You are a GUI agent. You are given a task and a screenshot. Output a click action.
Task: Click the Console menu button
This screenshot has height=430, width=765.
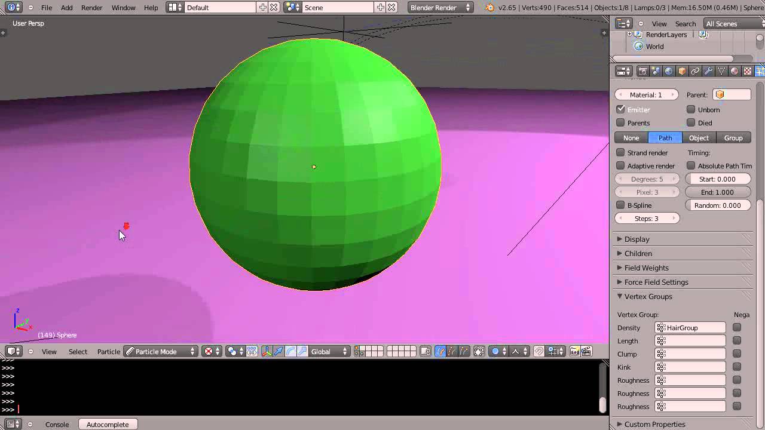click(x=57, y=424)
